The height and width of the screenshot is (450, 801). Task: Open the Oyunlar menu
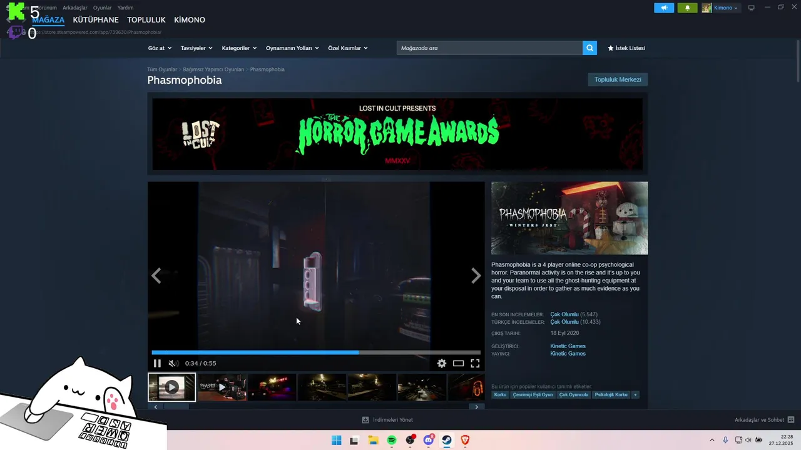pyautogui.click(x=103, y=7)
